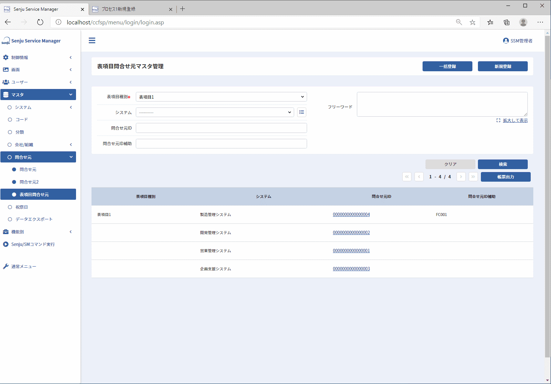Image resolution: width=551 pixels, height=384 pixels.
Task: Click the Senju Service Manager logo
Action: (x=31, y=41)
